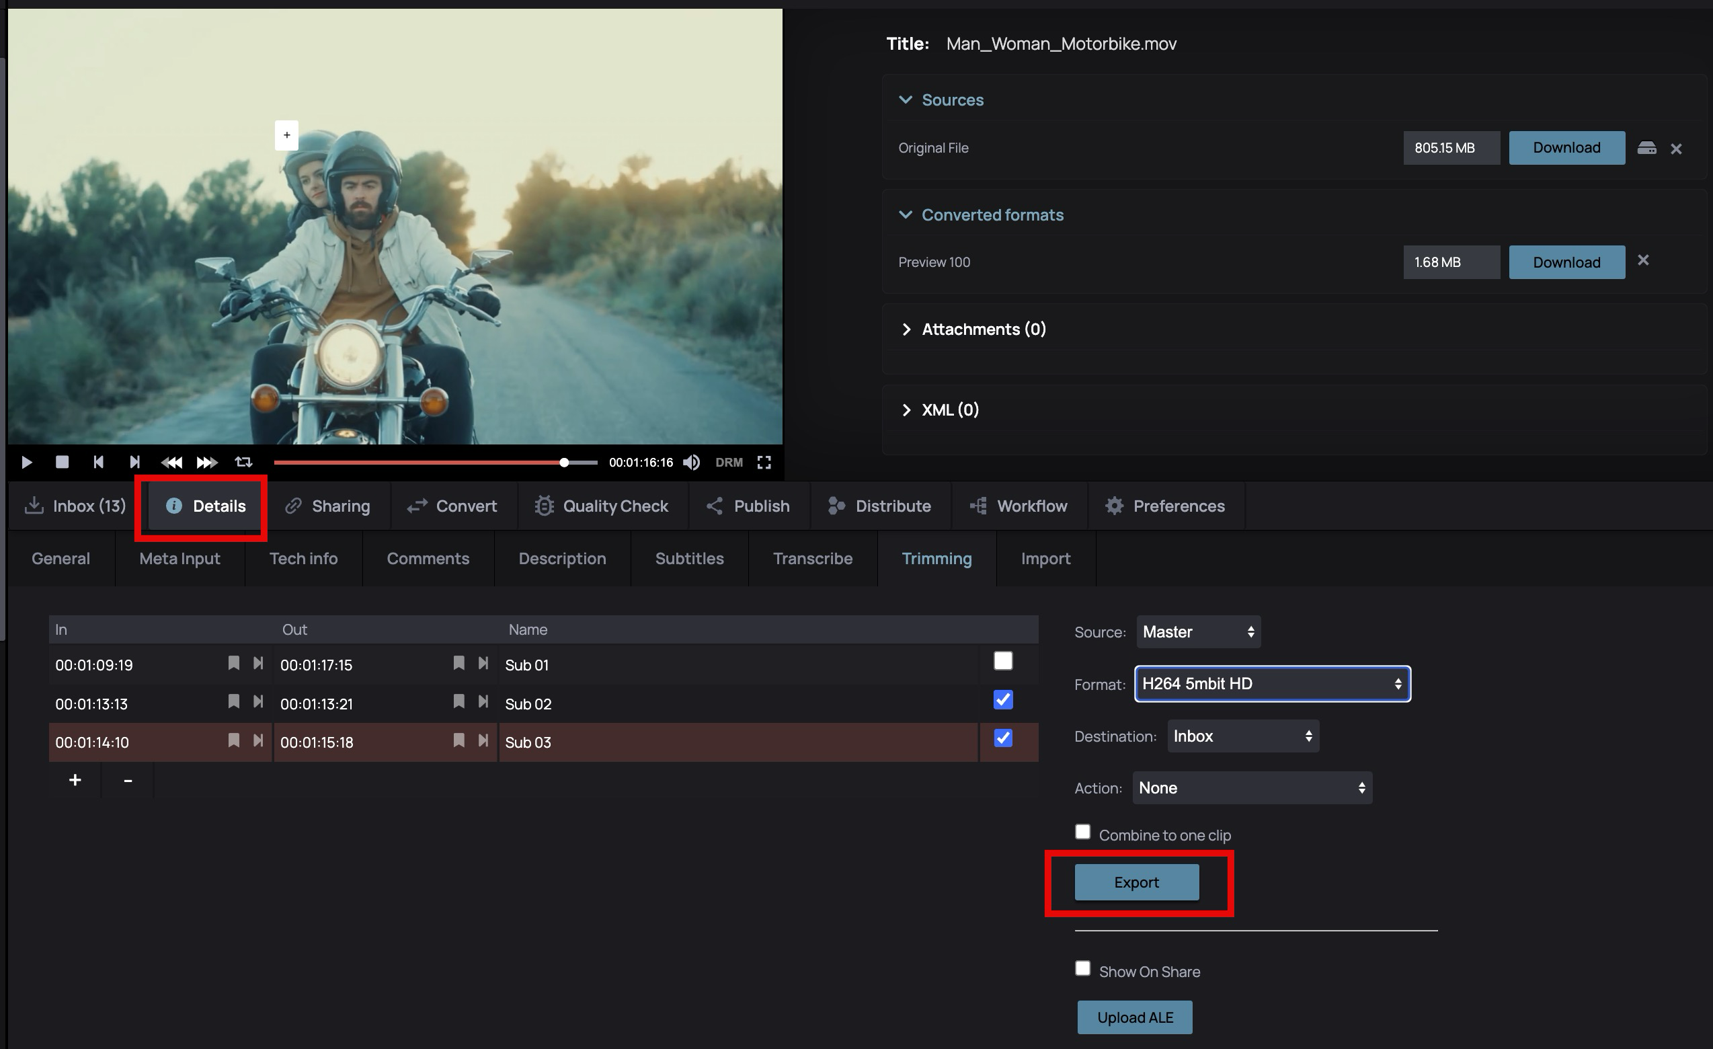Open the Subtitles sub-tab
The image size is (1713, 1049).
click(x=689, y=559)
